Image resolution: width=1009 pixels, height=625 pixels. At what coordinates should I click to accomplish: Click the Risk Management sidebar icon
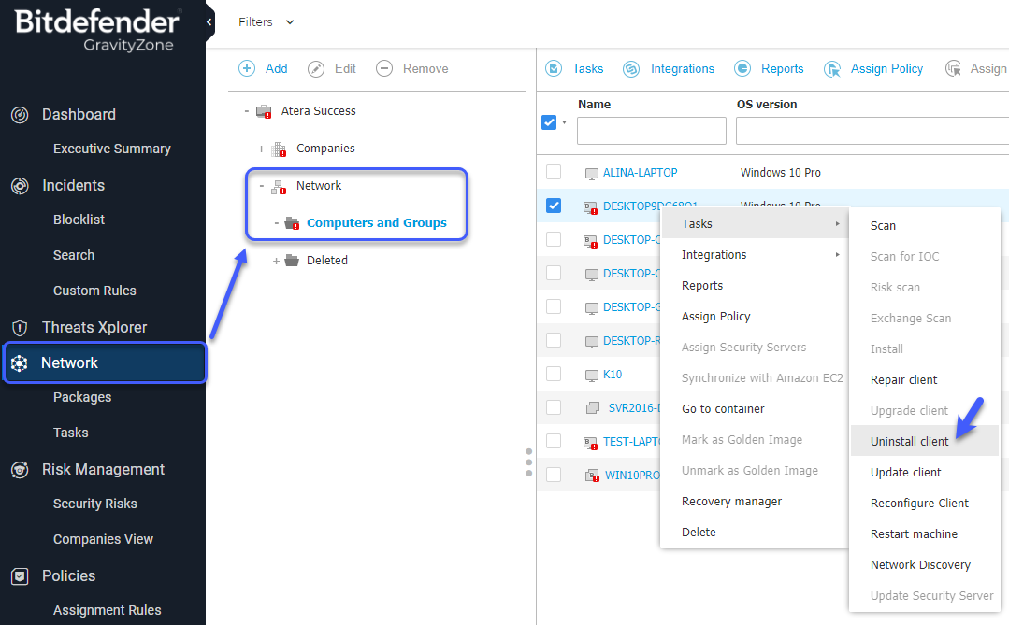click(20, 470)
